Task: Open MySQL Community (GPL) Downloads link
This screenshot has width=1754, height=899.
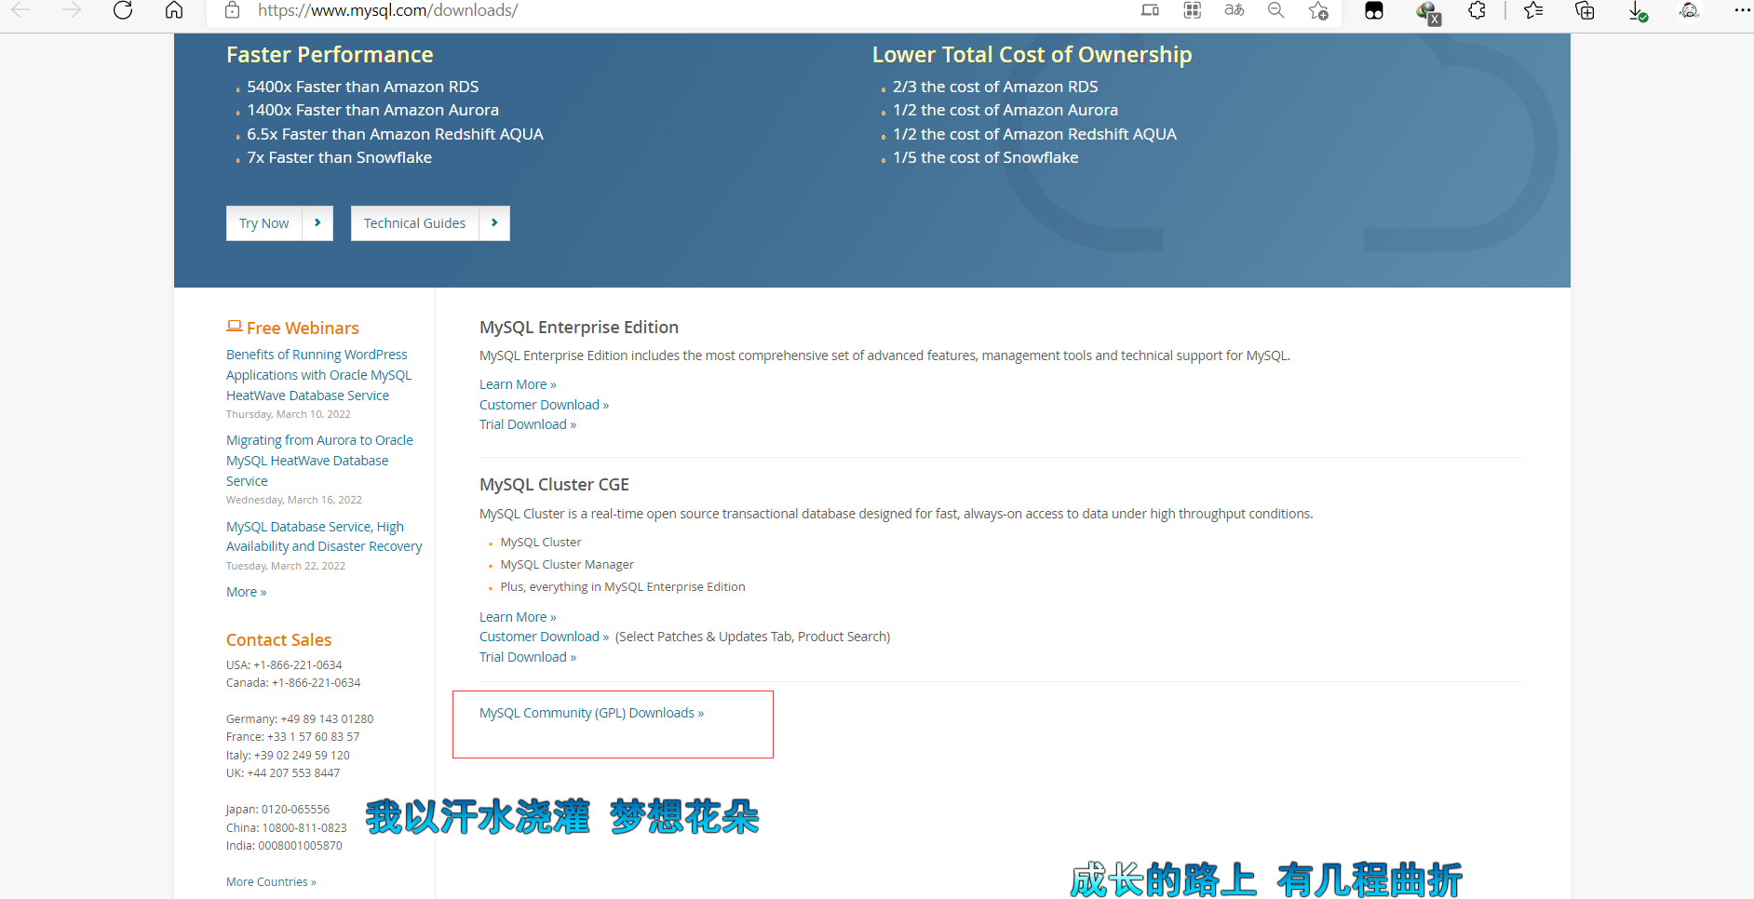Action: point(591,713)
